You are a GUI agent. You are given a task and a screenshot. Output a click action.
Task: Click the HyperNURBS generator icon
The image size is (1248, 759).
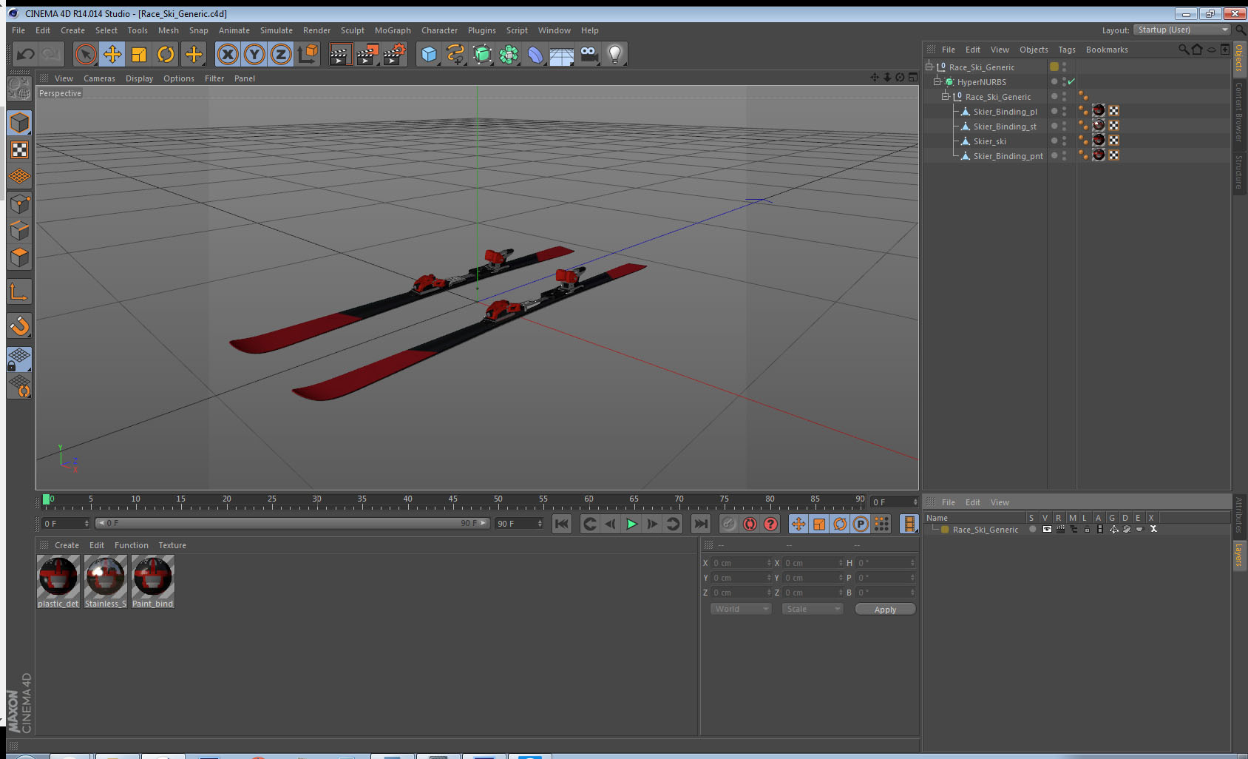[482, 54]
